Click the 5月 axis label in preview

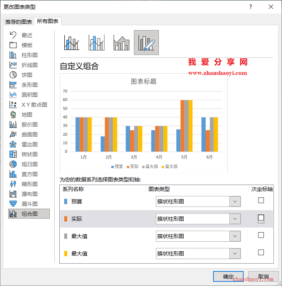[184, 157]
